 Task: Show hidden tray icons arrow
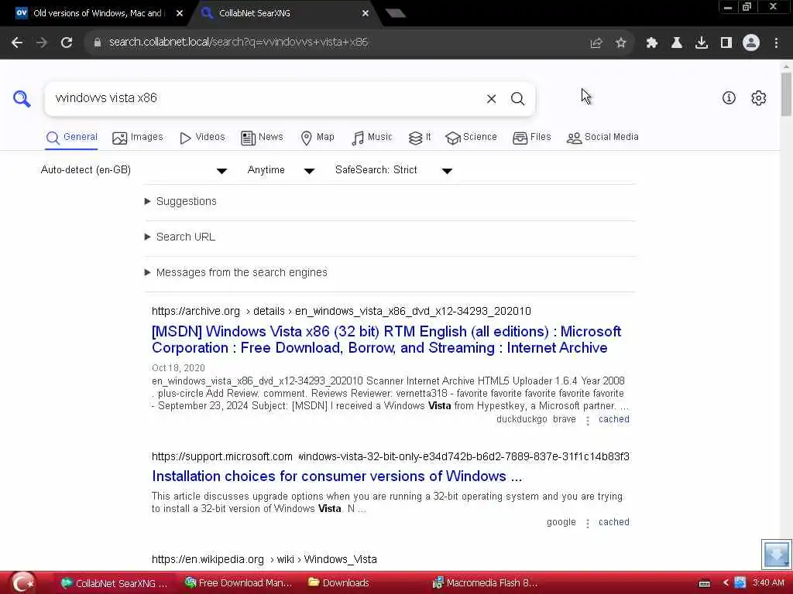click(x=726, y=583)
